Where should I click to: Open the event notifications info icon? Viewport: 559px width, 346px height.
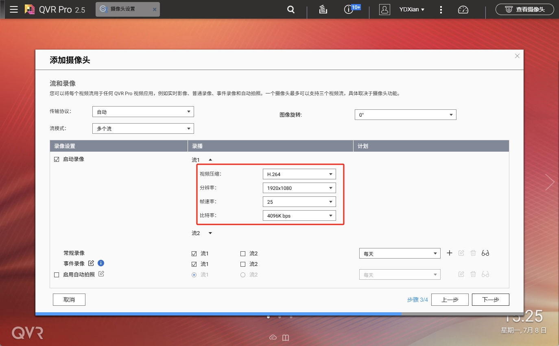348,10
